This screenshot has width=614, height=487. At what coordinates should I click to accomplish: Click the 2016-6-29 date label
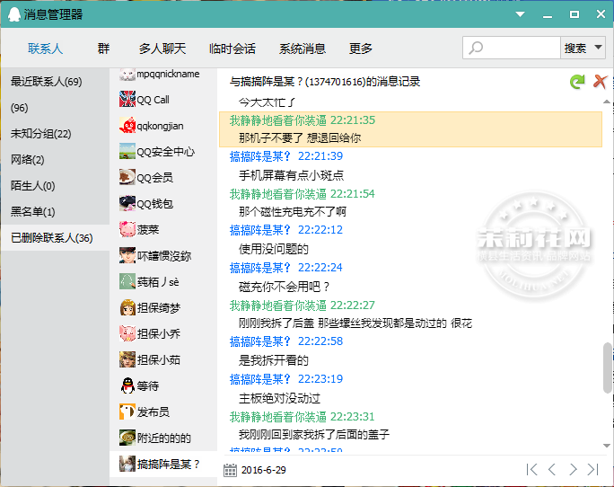coord(264,470)
